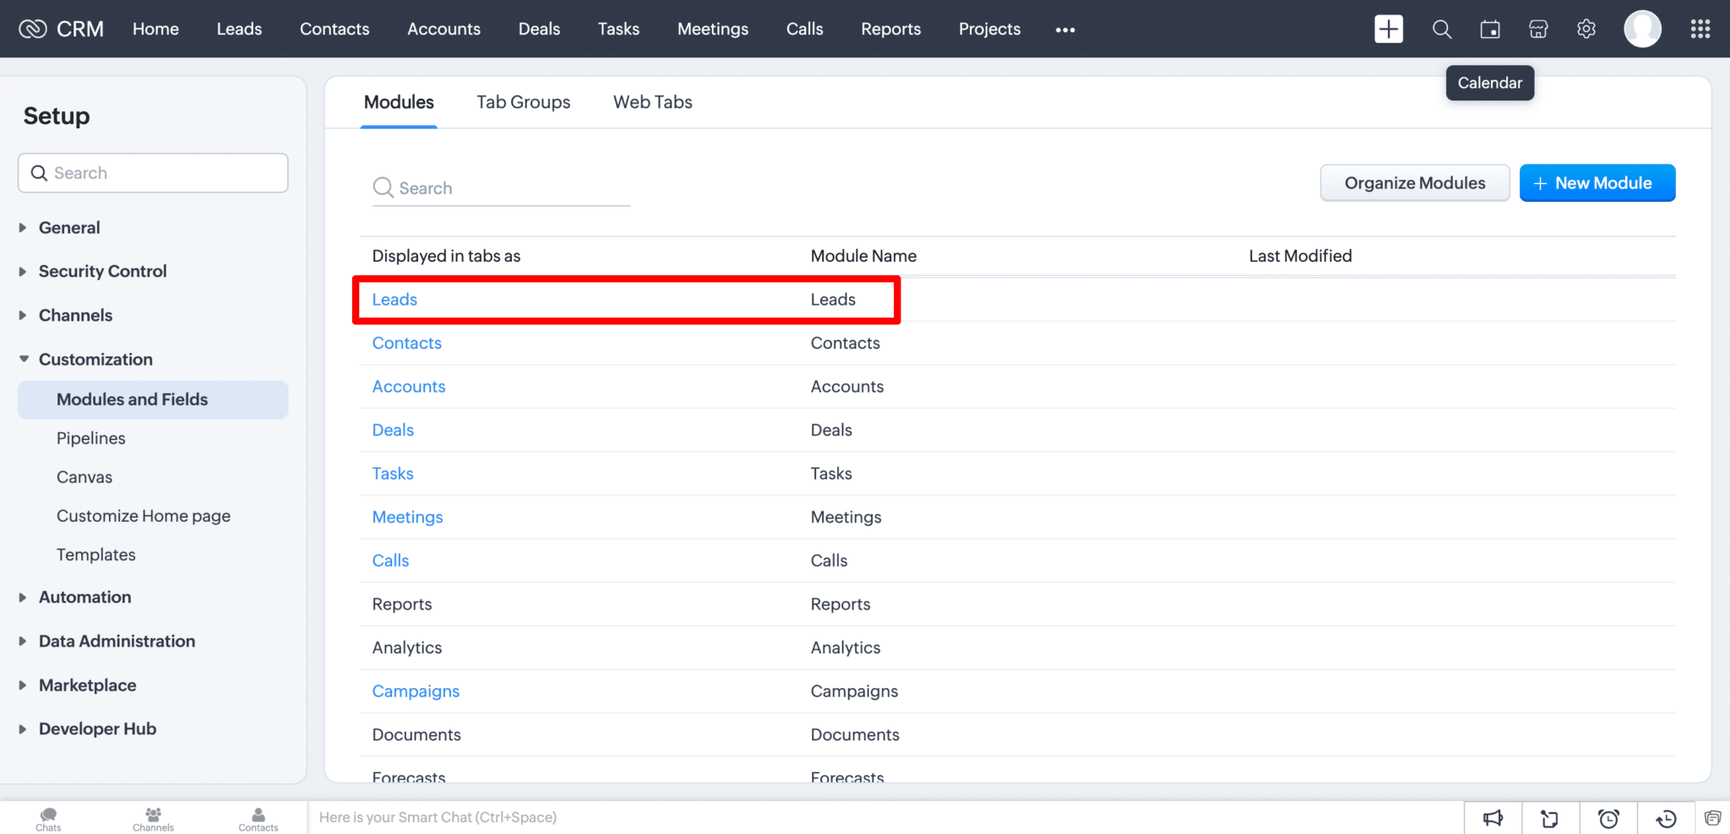Expand the Channels setup section

pyautogui.click(x=23, y=316)
